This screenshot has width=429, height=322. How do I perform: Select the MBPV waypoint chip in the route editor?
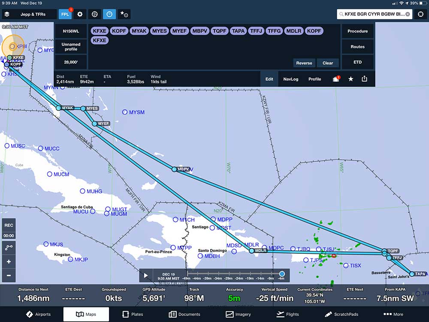tap(199, 31)
